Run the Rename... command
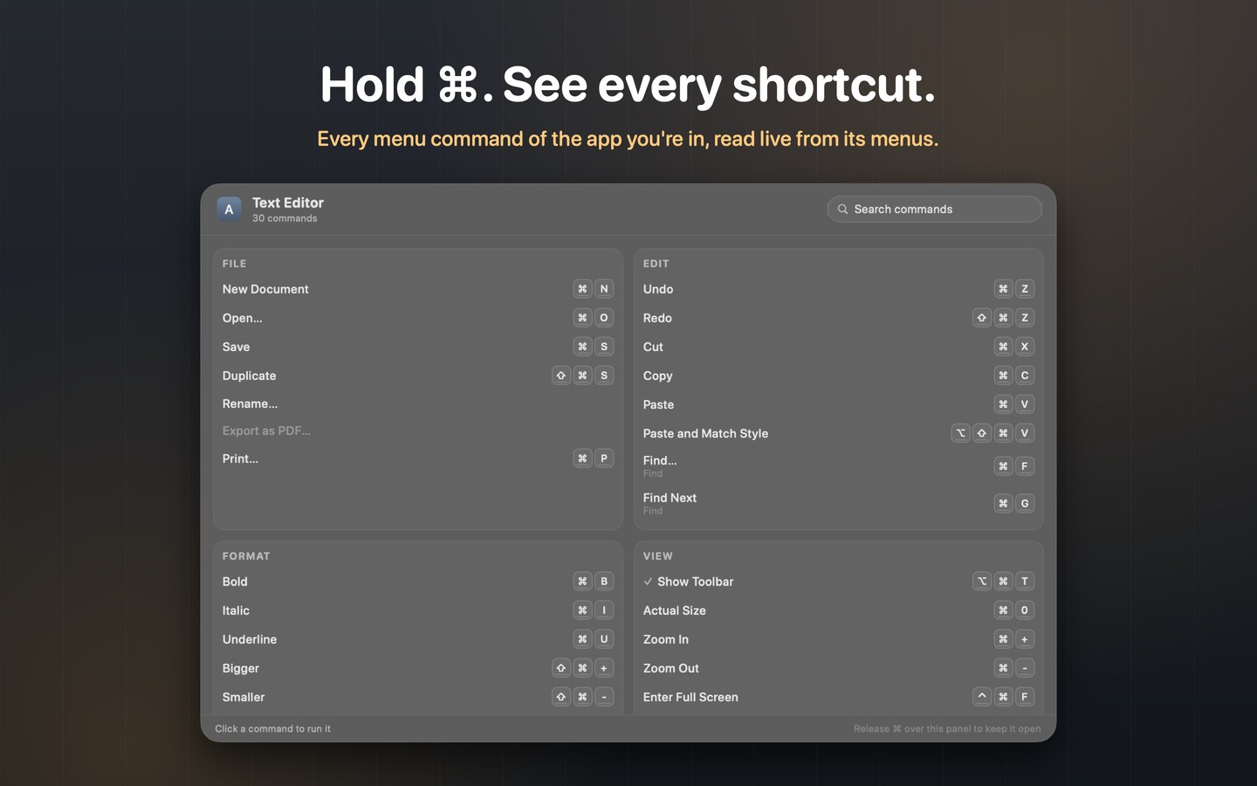The width and height of the screenshot is (1257, 786). coord(418,403)
